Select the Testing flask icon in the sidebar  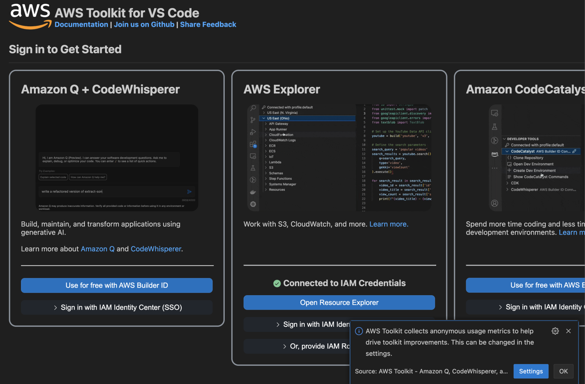(x=253, y=168)
